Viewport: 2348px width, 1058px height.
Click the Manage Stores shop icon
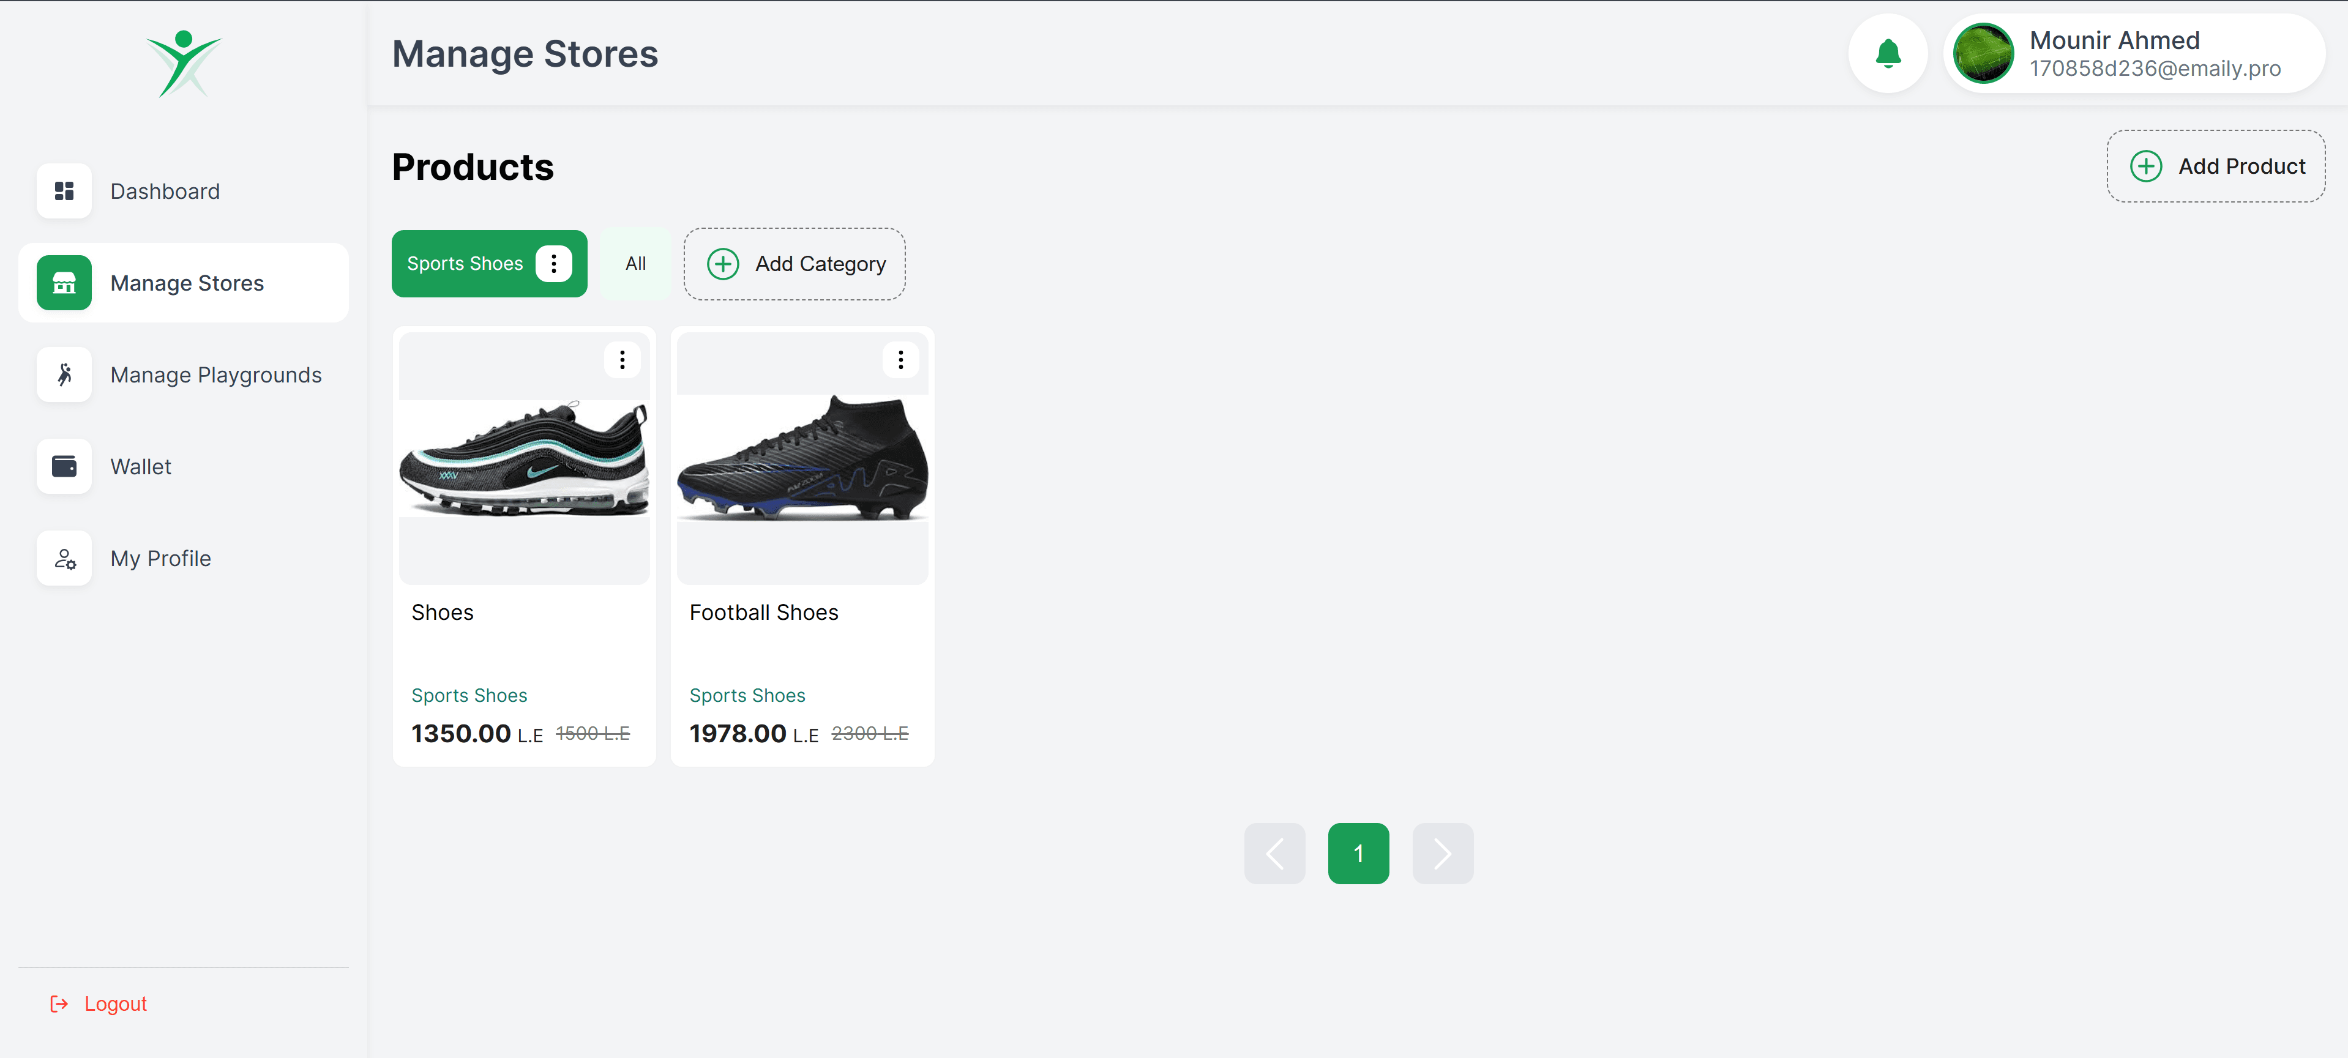tap(64, 283)
